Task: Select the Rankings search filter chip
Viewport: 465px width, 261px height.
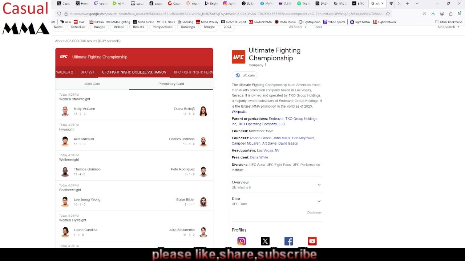Action: pos(188,27)
